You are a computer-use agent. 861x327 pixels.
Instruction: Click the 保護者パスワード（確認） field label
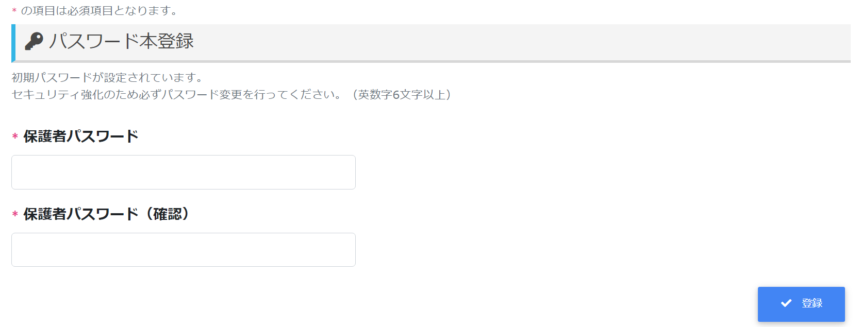[107, 214]
